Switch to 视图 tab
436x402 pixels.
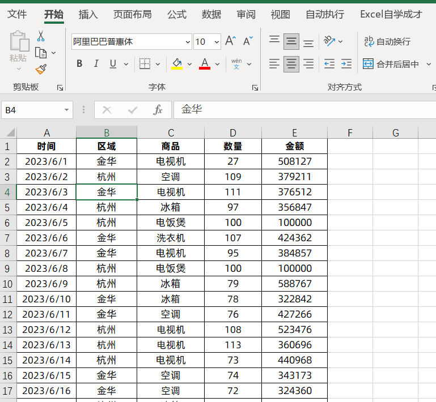pos(281,14)
